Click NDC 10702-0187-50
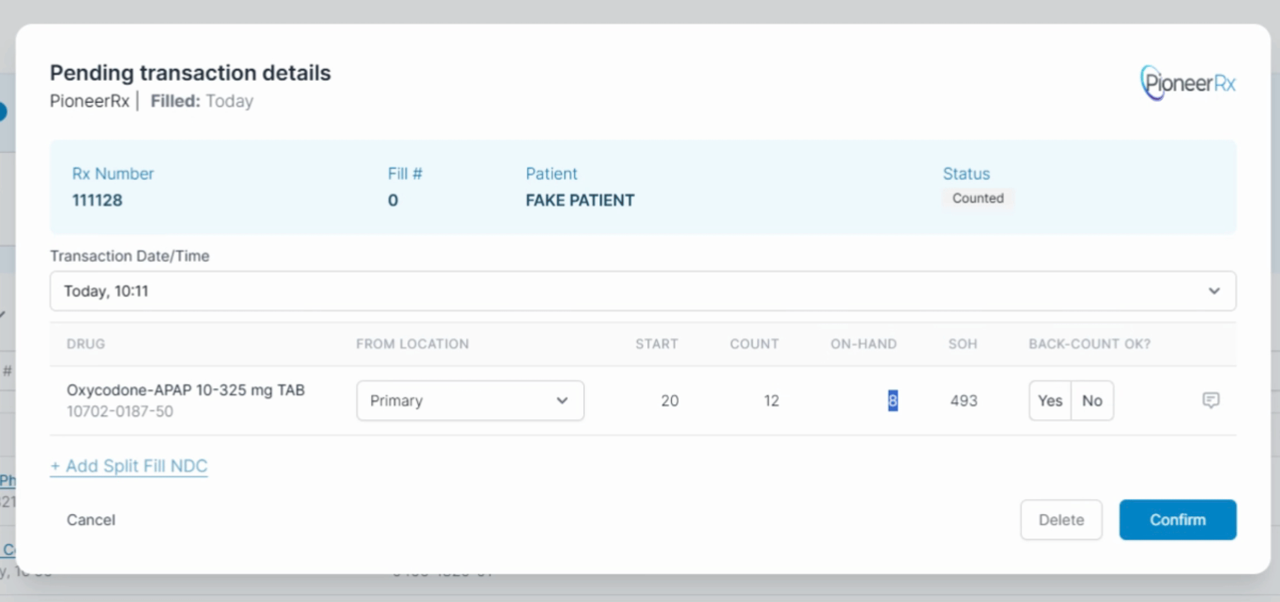Screen dimensions: 1280x602 120,411
